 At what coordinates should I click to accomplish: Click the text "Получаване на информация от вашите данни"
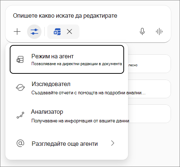click(80, 121)
